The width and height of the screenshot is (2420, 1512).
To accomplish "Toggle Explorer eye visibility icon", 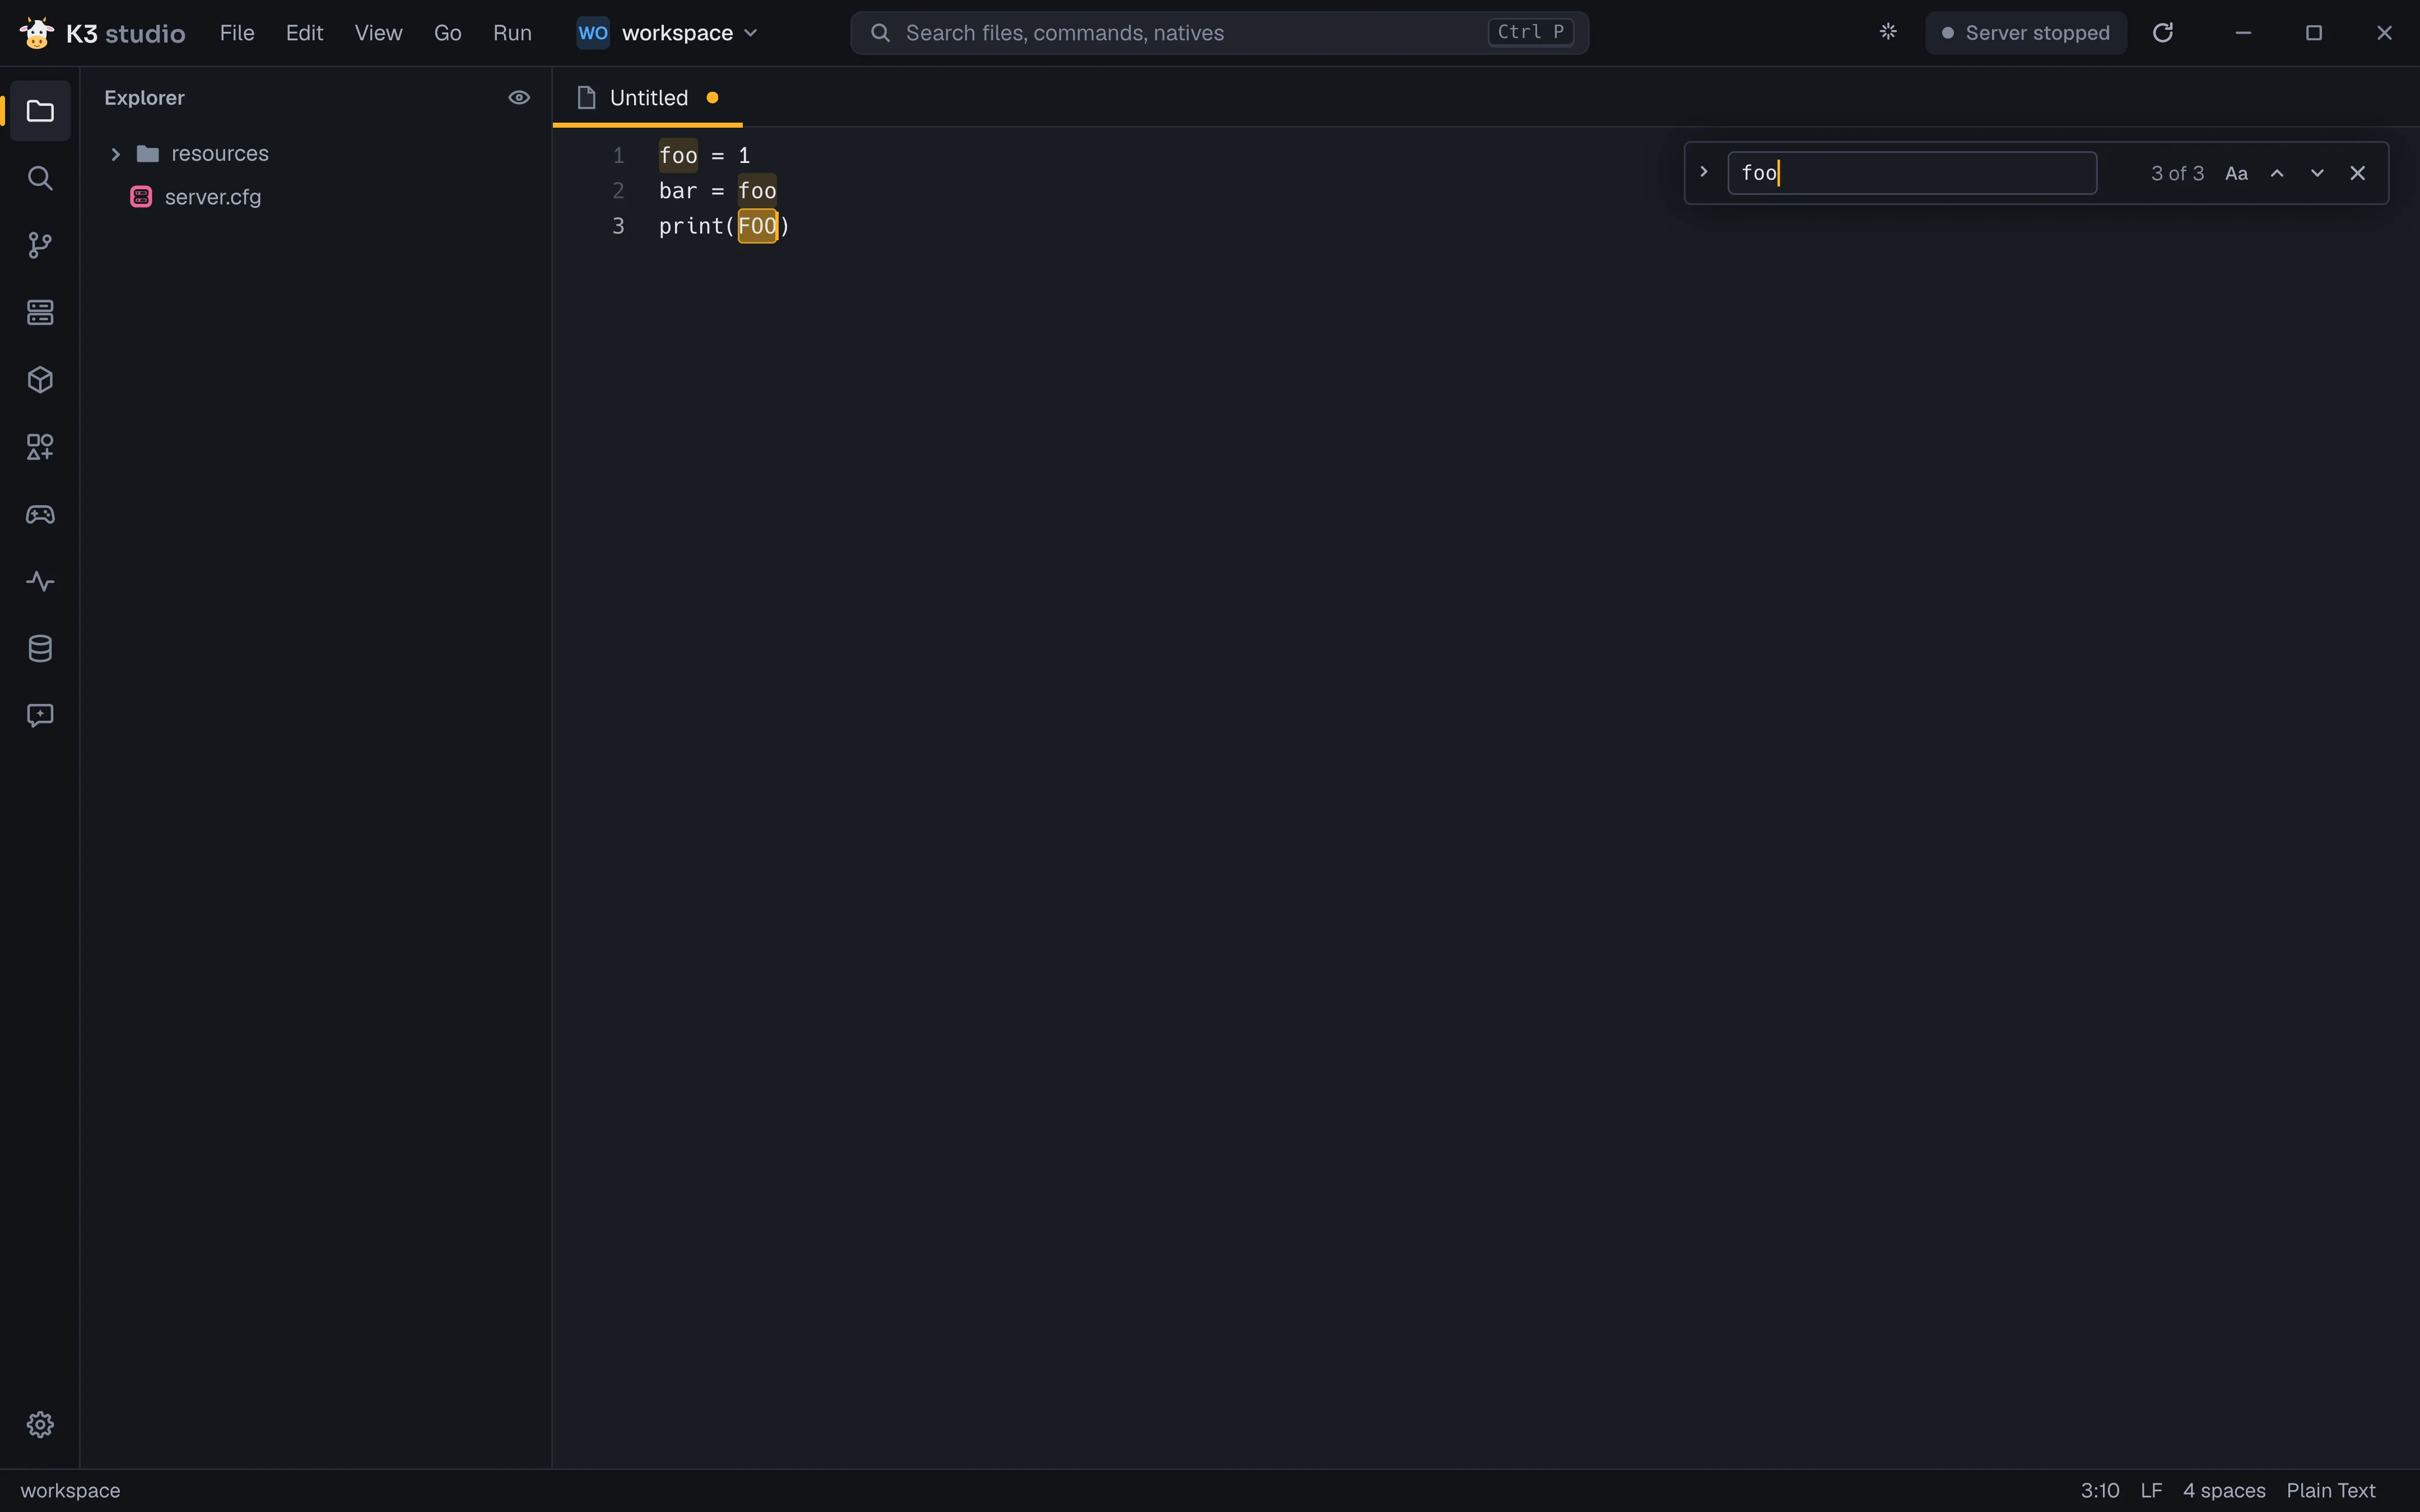I will coord(519,97).
